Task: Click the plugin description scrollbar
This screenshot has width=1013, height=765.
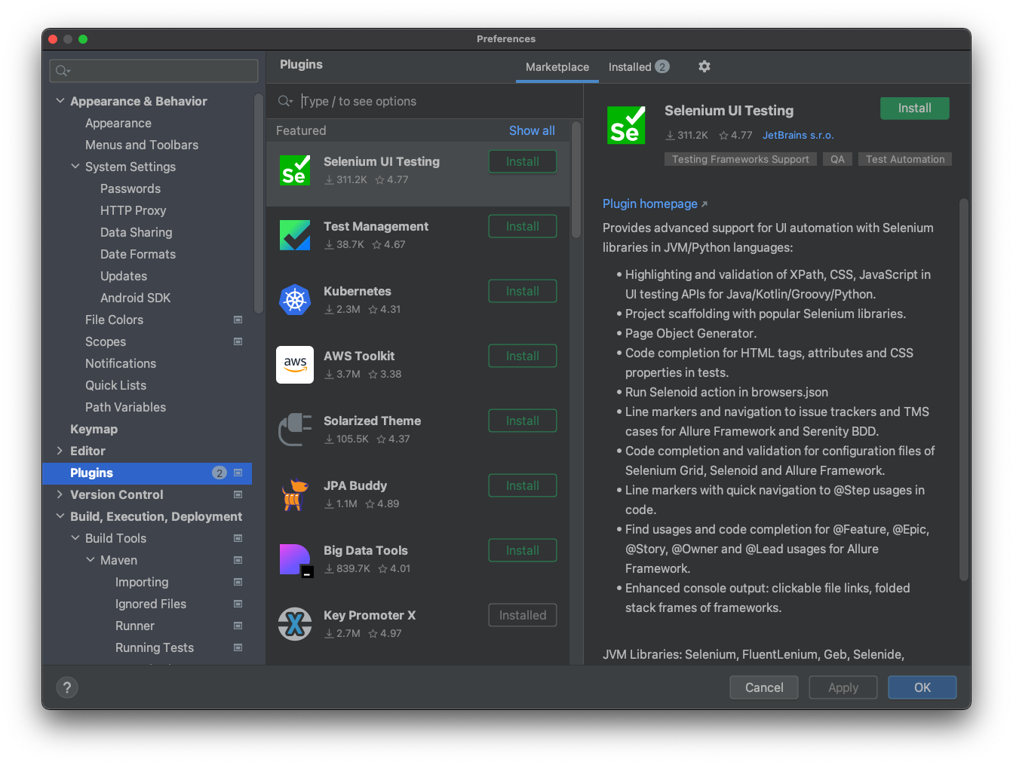Action: 963,390
